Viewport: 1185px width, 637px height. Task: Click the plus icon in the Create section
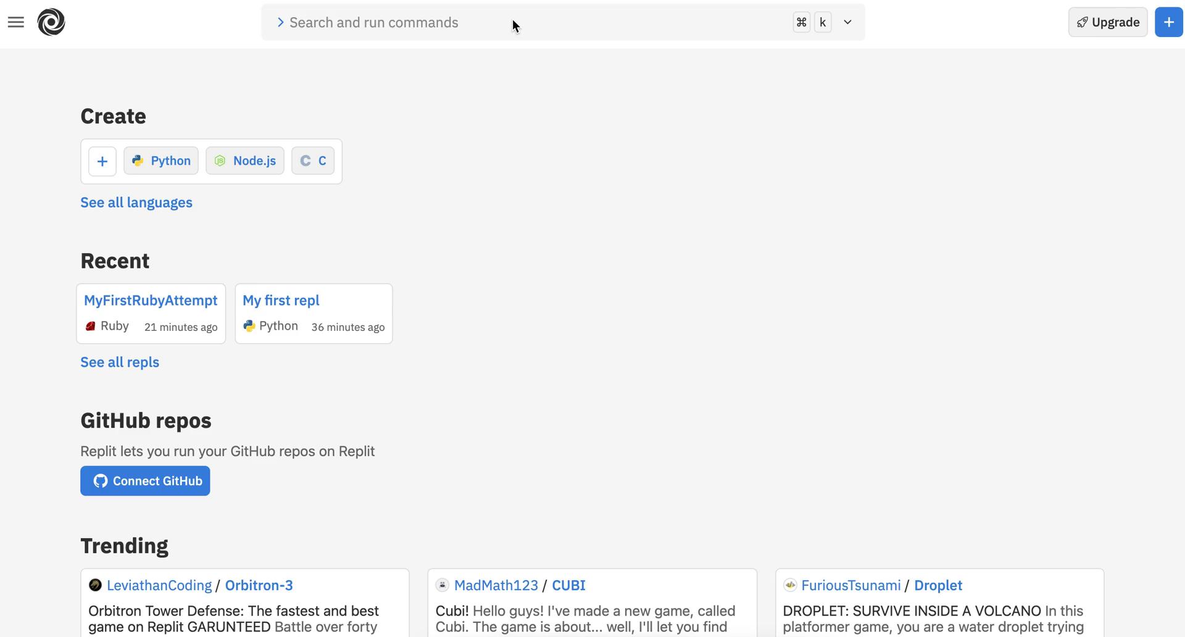point(102,161)
